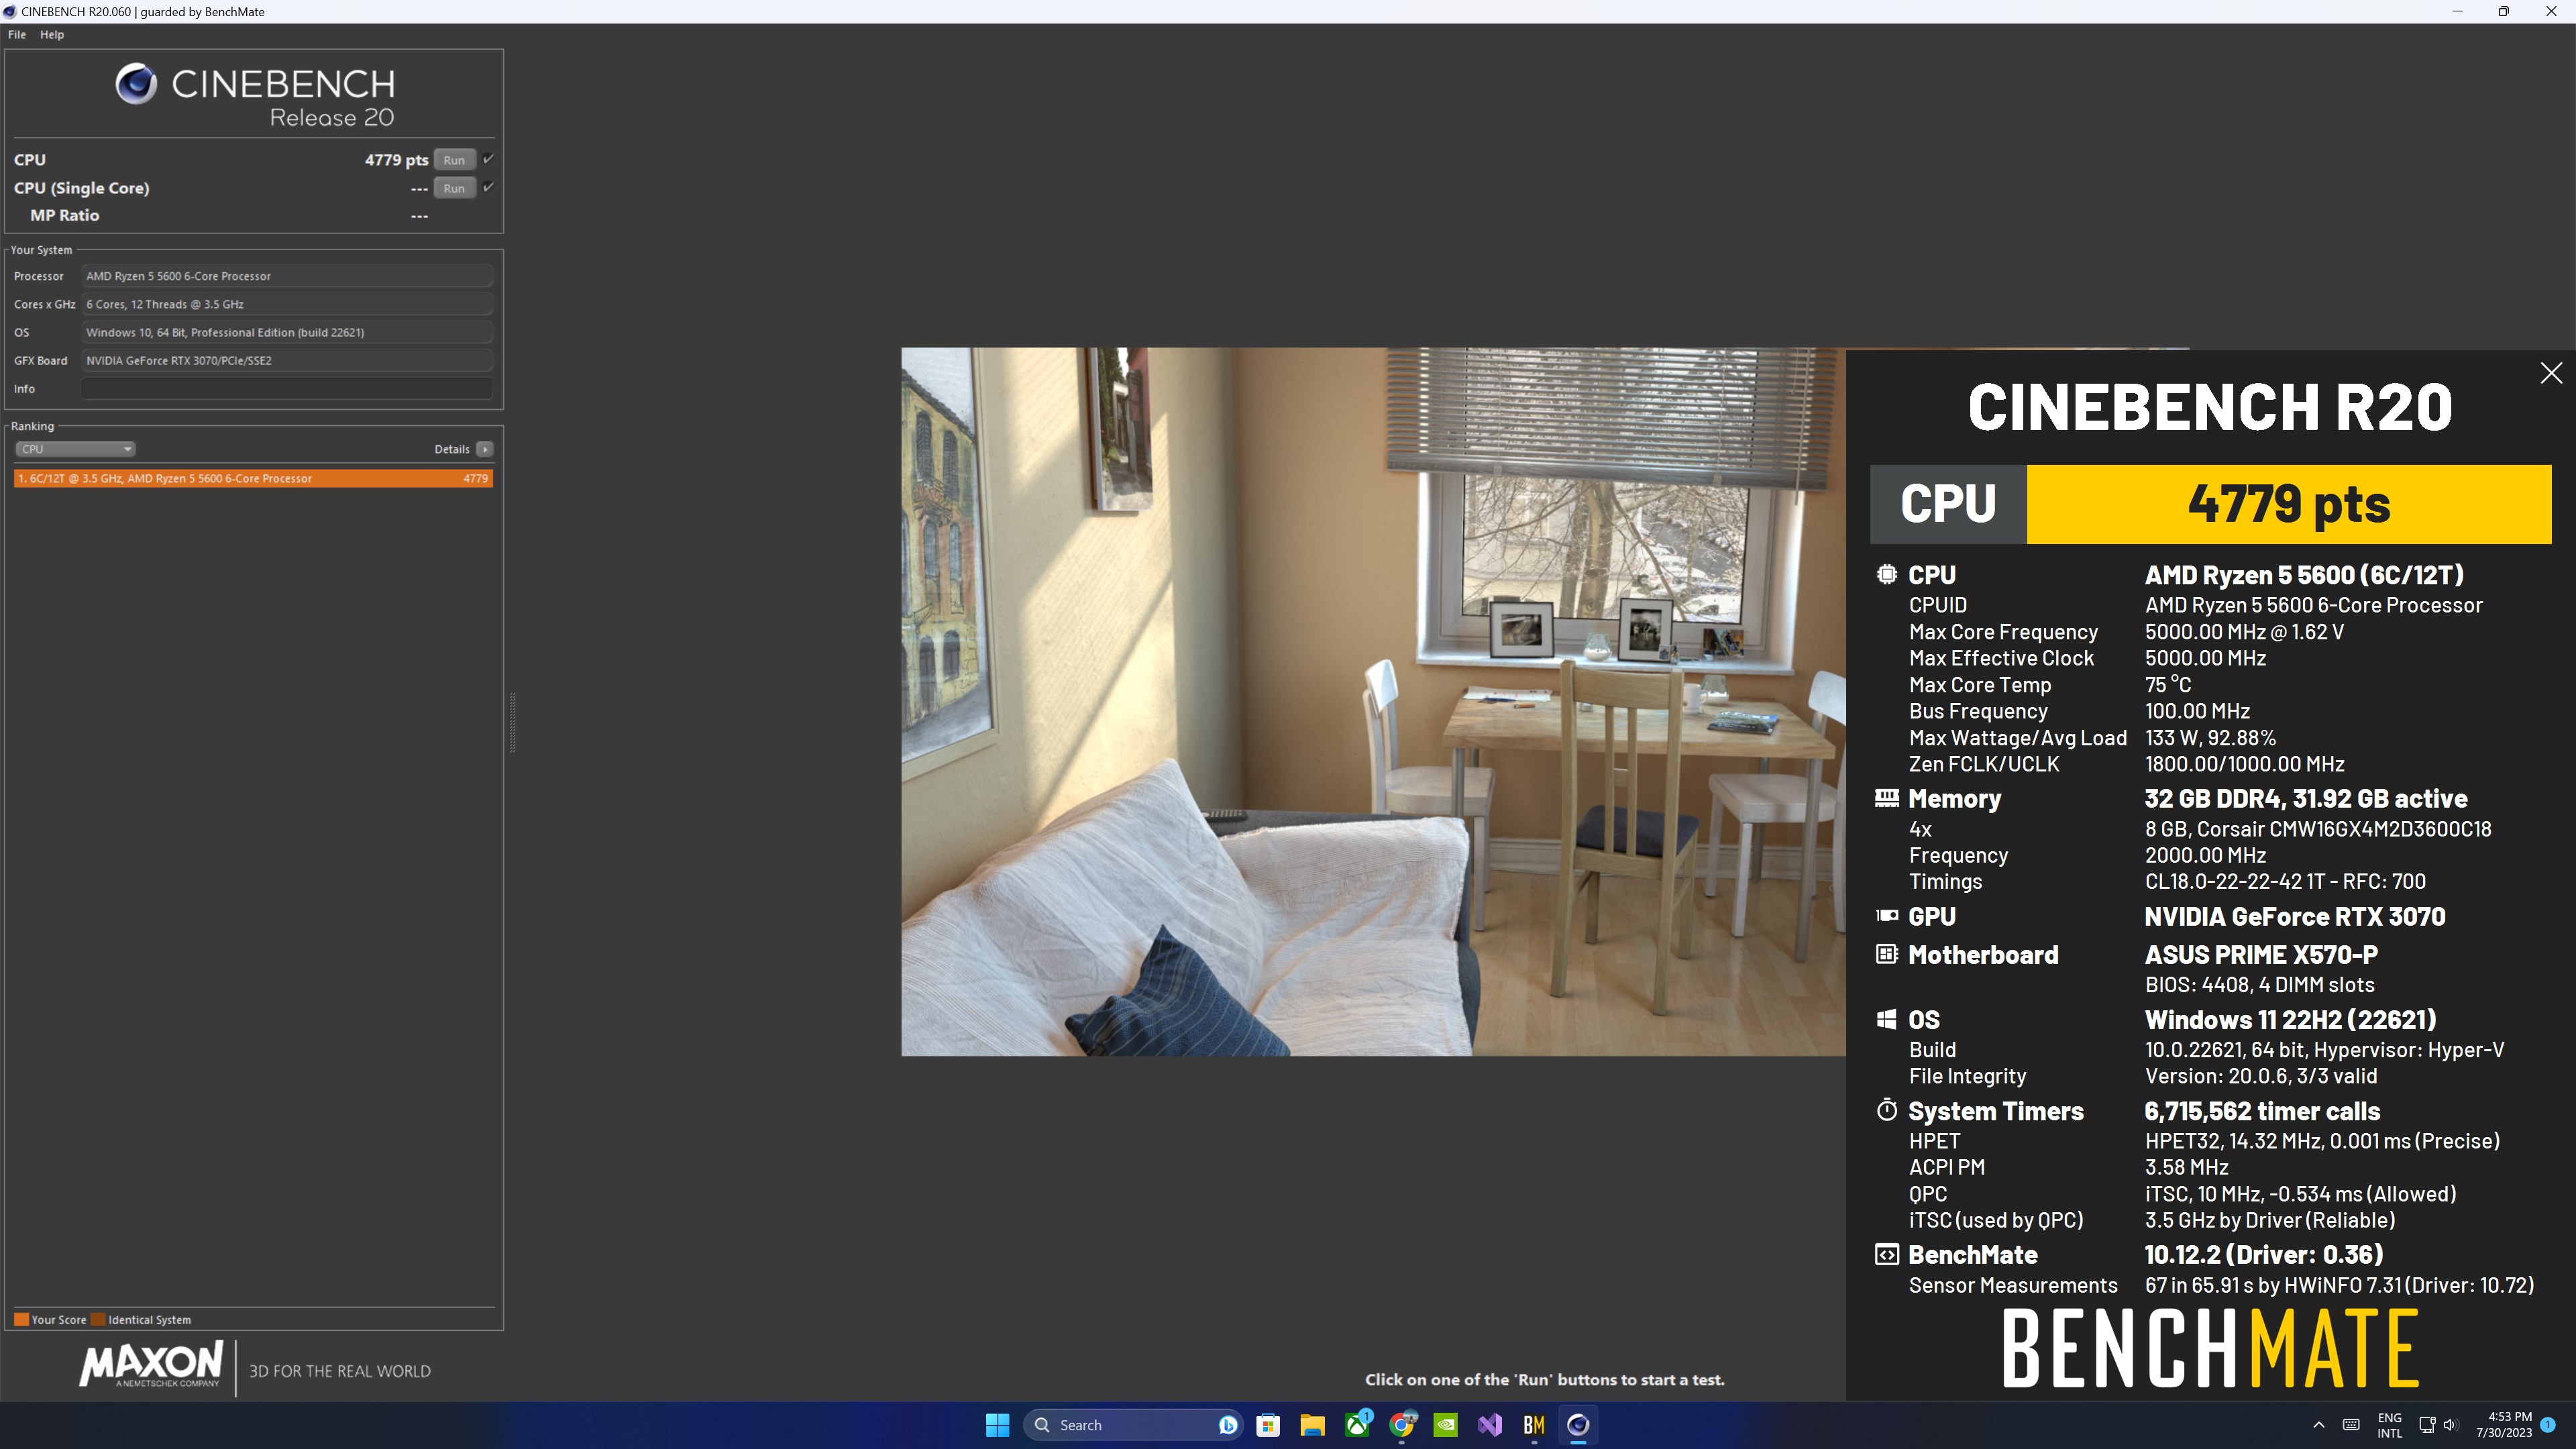Open volume control tray icon
This screenshot has height=1449, width=2576.
click(x=2450, y=1425)
